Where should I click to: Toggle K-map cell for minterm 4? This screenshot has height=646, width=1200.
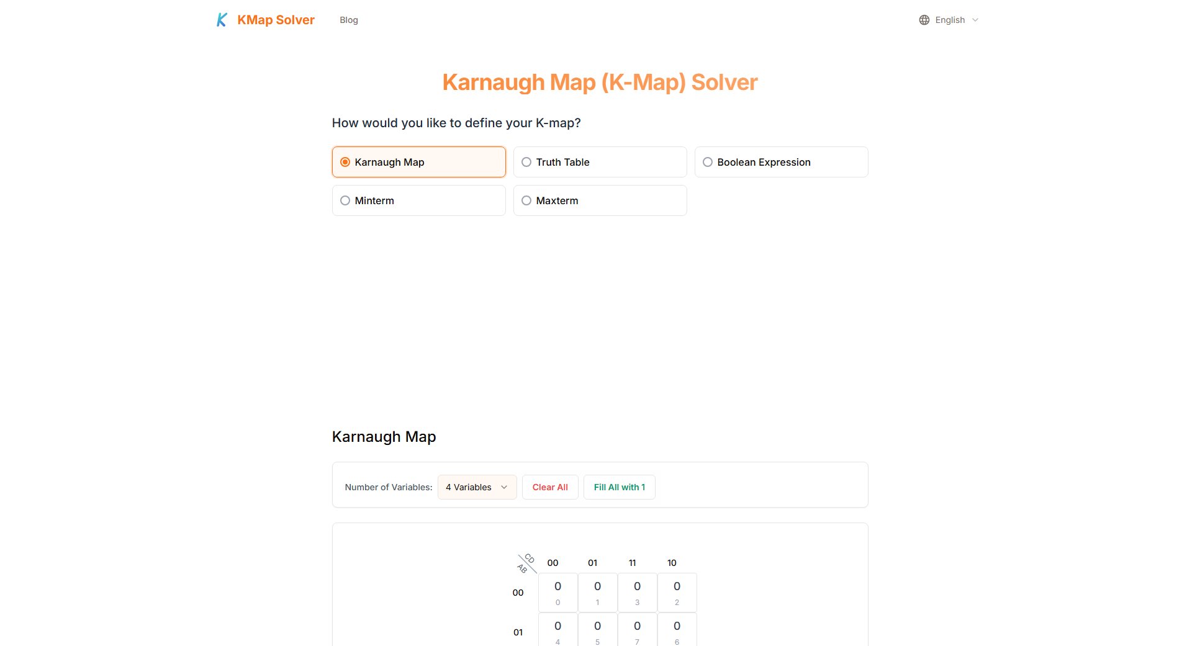(557, 630)
